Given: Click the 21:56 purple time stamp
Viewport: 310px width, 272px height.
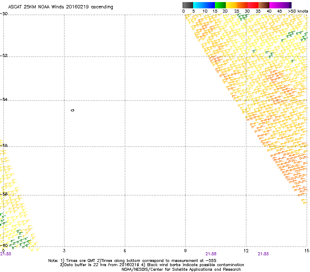Looking at the screenshot, I should [x=211, y=254].
